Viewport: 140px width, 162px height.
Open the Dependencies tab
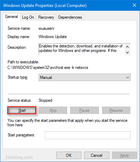70,17
